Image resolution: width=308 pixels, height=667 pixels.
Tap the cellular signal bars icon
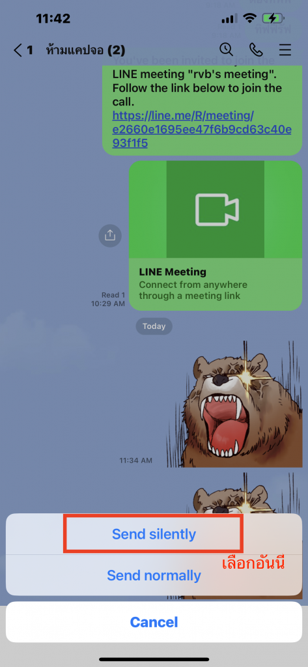pos(229,19)
